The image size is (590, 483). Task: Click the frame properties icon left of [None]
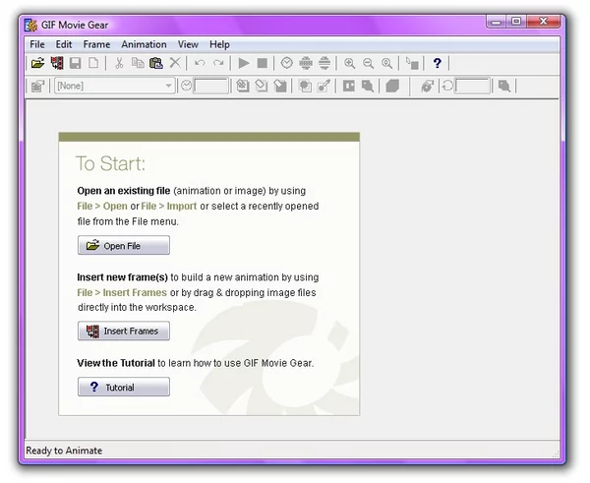(37, 86)
